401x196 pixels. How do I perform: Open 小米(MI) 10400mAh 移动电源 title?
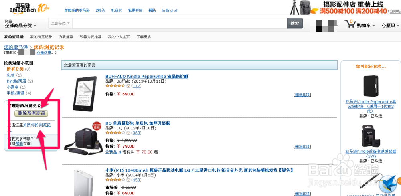tap(200, 170)
